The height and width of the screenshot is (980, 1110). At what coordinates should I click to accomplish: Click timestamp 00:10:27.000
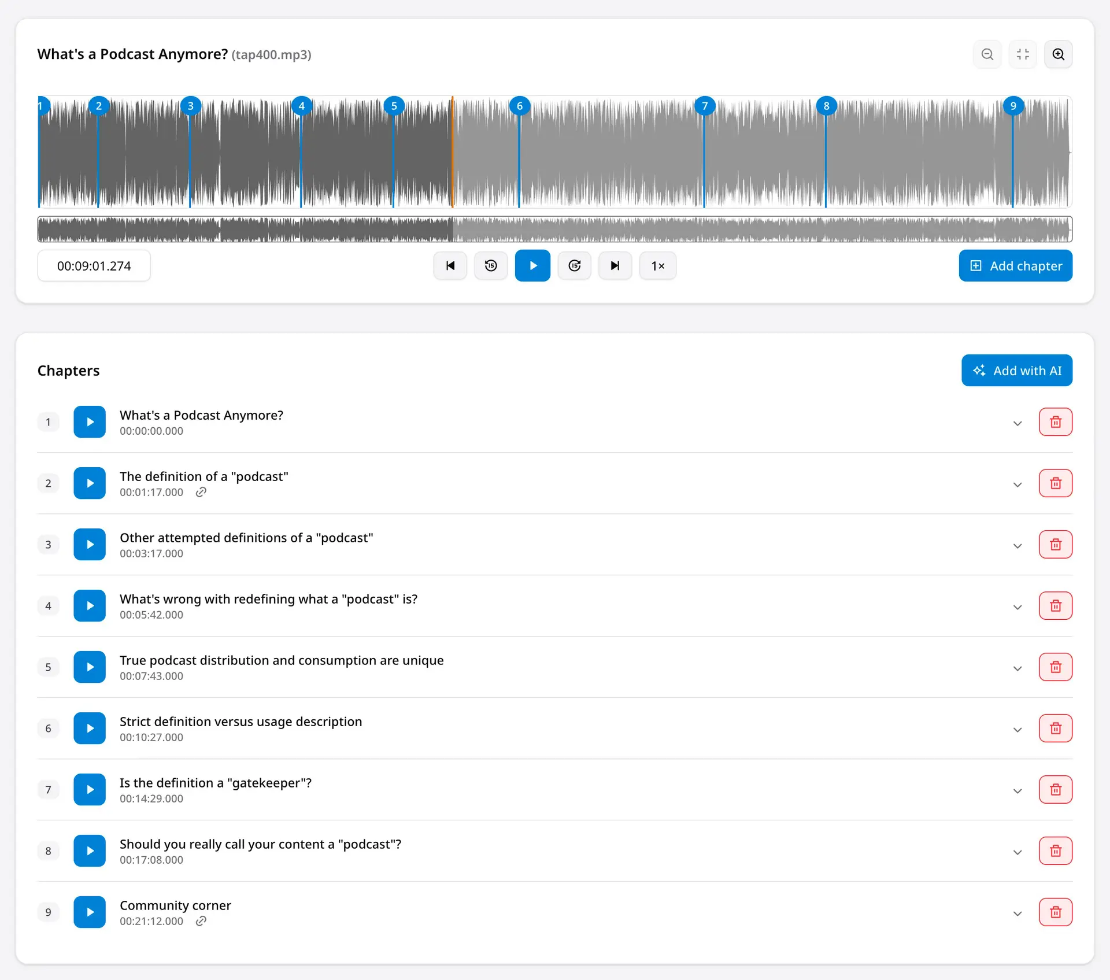click(151, 737)
